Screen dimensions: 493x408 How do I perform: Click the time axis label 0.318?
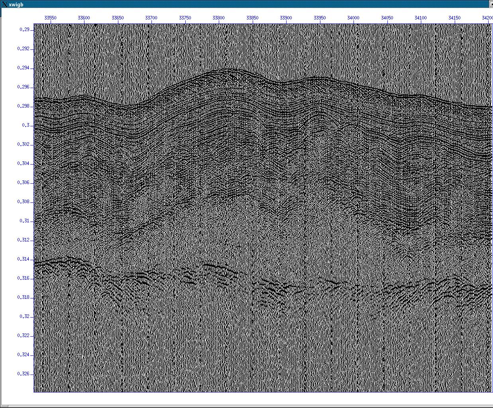[23, 297]
